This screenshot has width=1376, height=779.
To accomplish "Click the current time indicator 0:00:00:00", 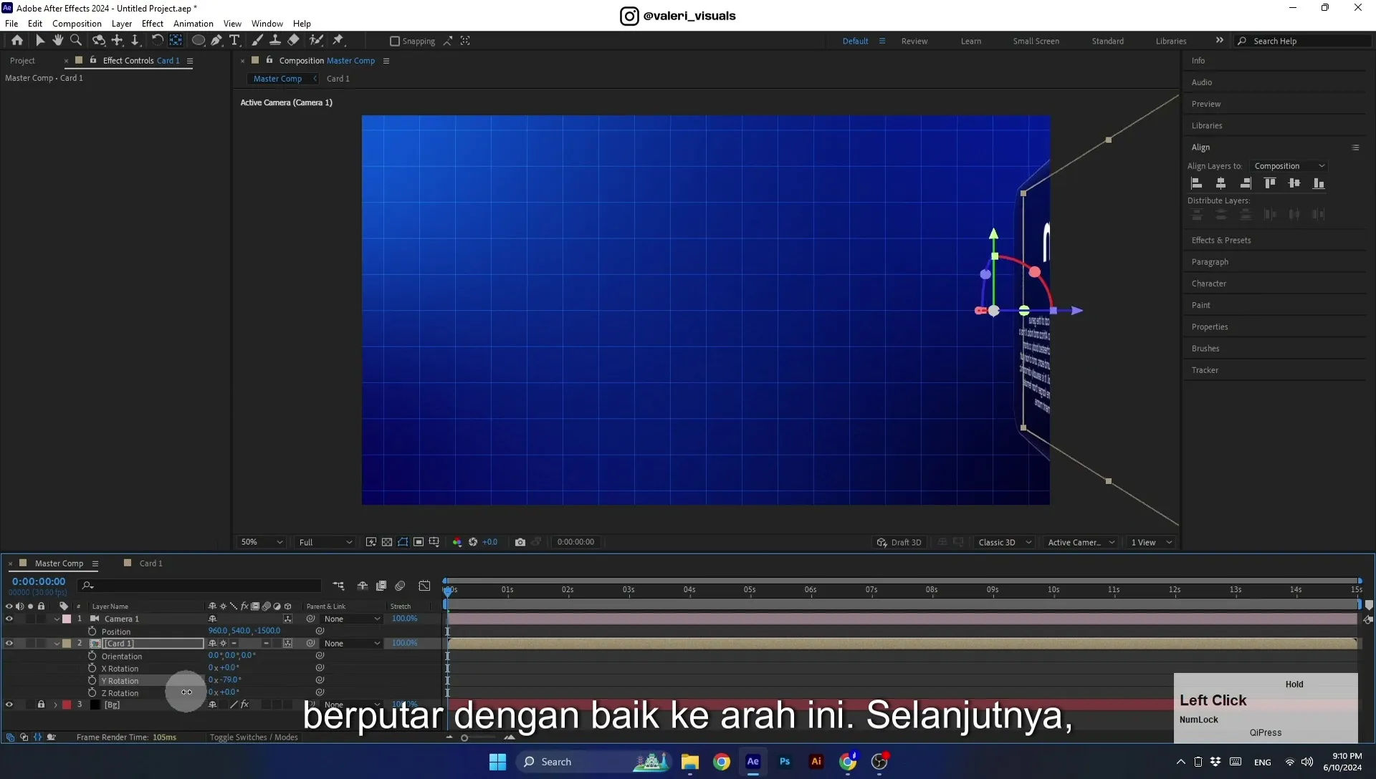I will click(39, 582).
